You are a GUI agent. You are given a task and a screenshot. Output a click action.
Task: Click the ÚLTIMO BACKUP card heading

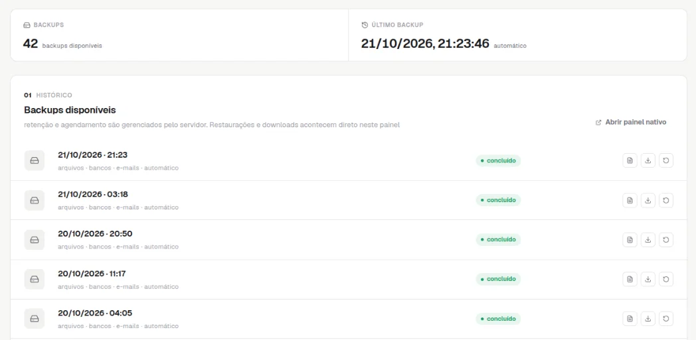[397, 25]
